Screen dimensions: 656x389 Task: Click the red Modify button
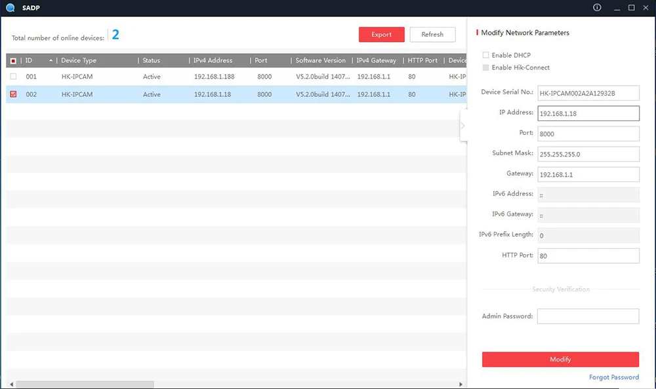click(560, 360)
